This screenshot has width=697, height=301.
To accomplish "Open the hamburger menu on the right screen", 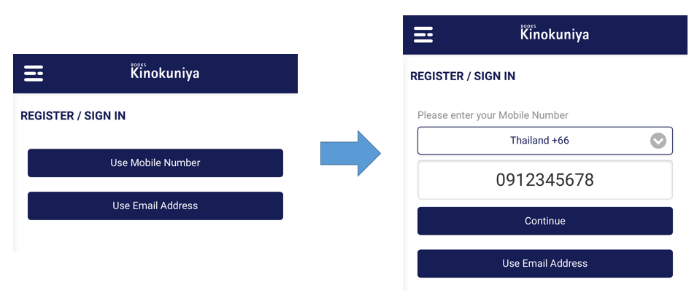I will (423, 35).
